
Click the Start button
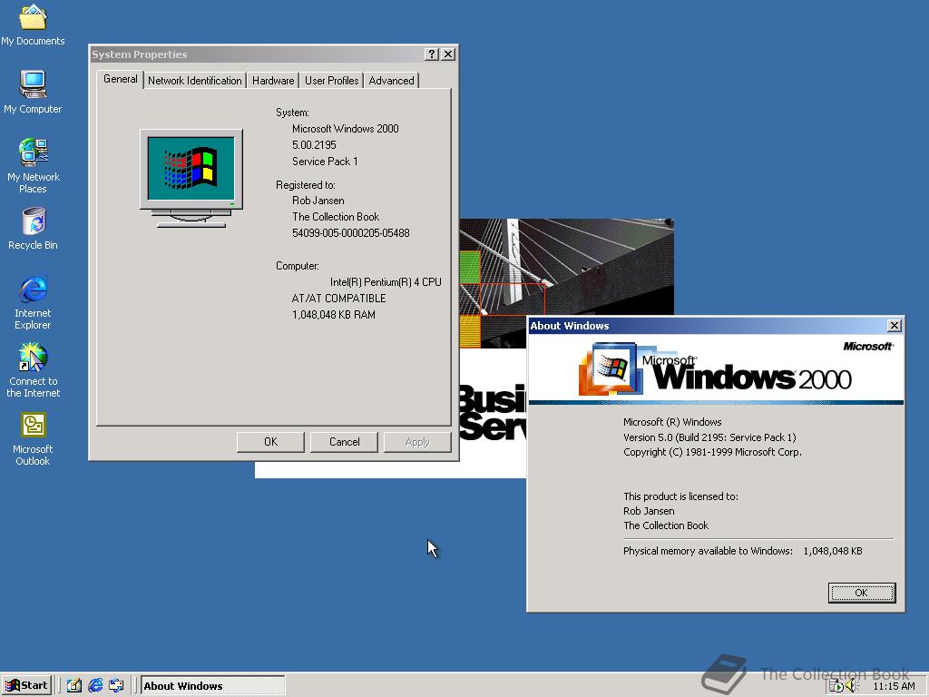click(x=26, y=686)
